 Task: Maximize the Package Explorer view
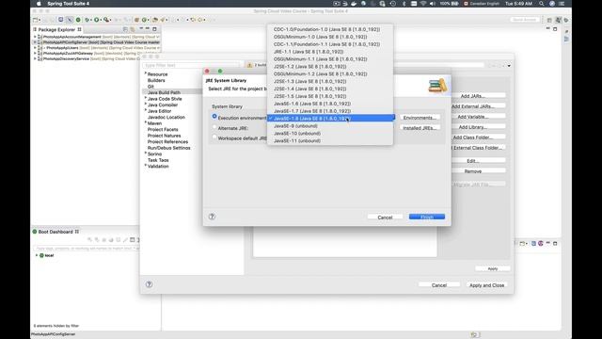pyautogui.click(x=154, y=29)
